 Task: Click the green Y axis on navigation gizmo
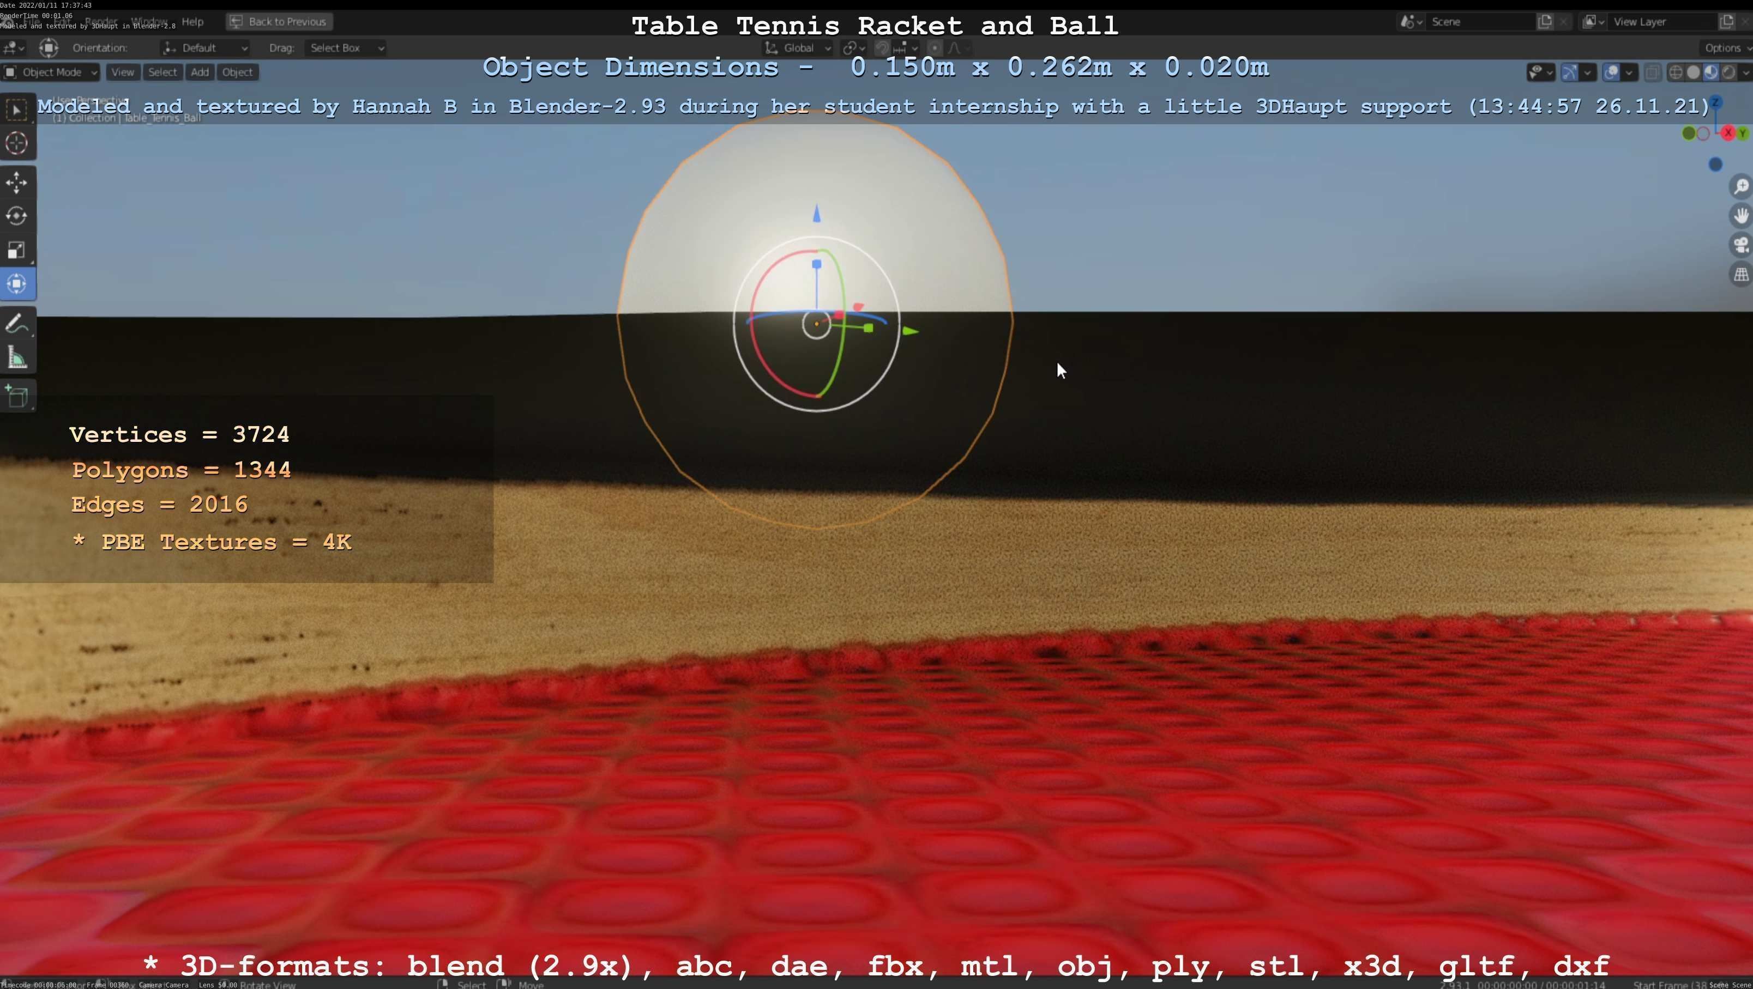tap(1744, 134)
